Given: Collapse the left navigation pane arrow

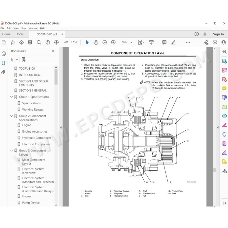Looking at the screenshot, I should click(61, 127).
